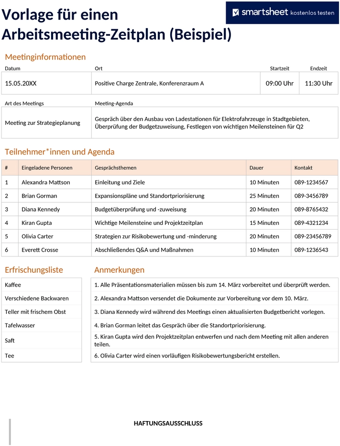This screenshot has width=340, height=446.
Task: Click topic 'Expansionspläne und Standortpriorisierung'
Action: click(x=150, y=196)
